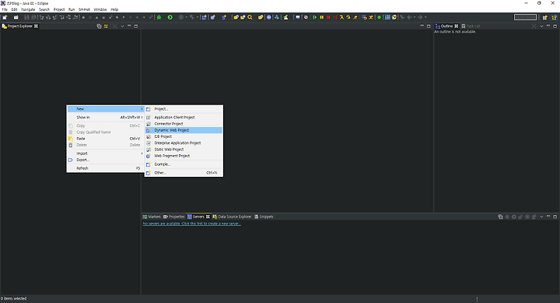Choose Project... from the New submenu

(x=184, y=109)
